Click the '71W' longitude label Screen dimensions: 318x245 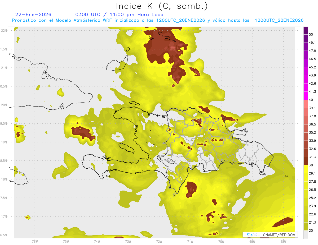(190, 241)
